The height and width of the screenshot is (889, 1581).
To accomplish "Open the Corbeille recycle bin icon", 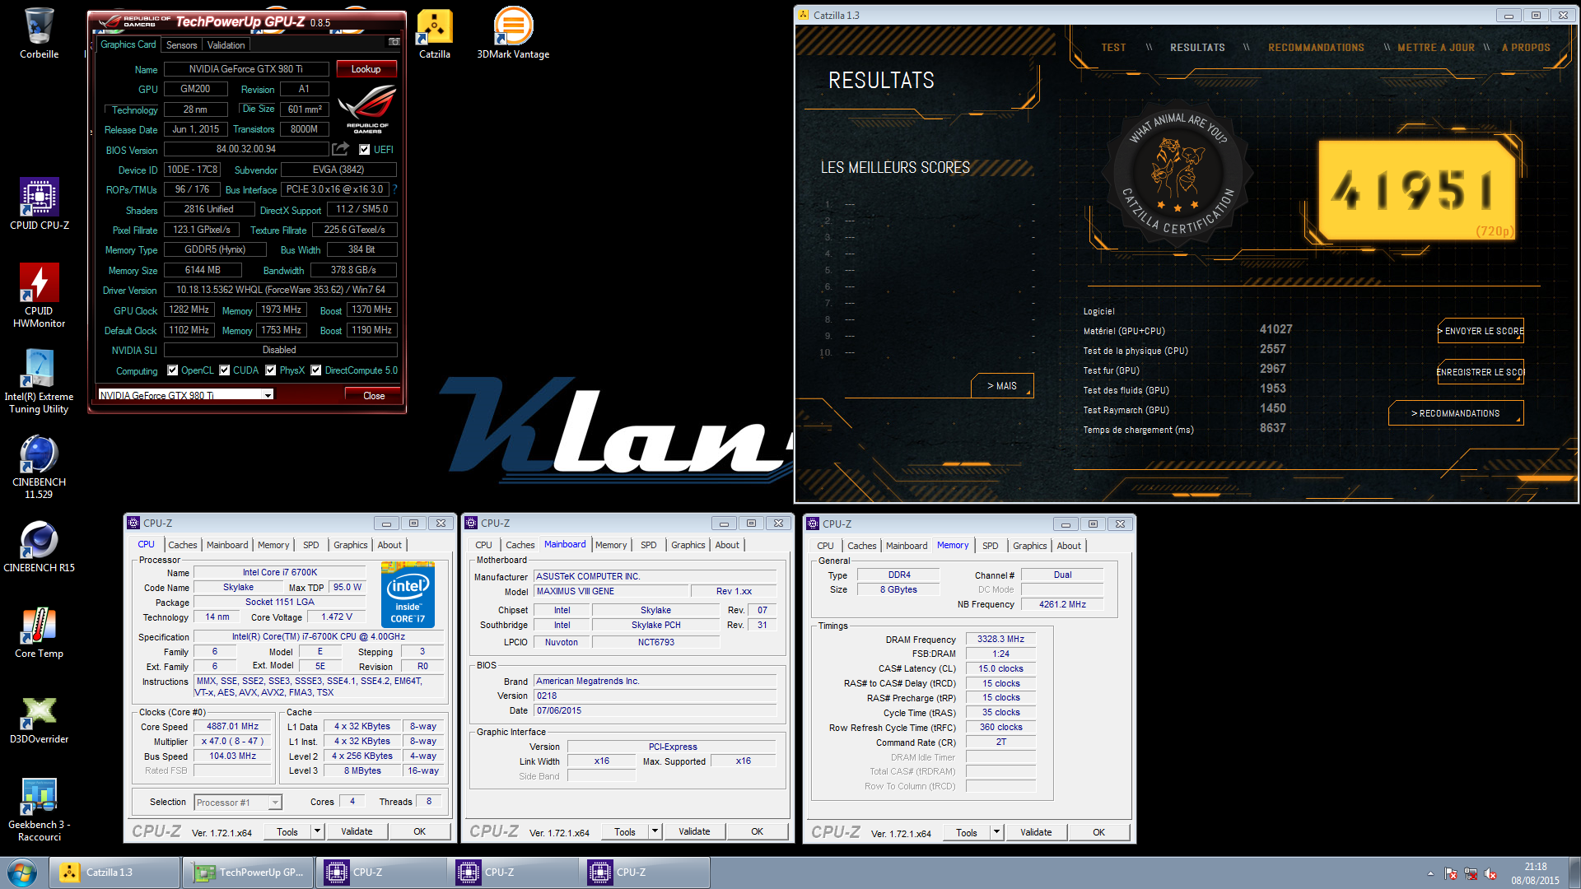I will click(39, 33).
